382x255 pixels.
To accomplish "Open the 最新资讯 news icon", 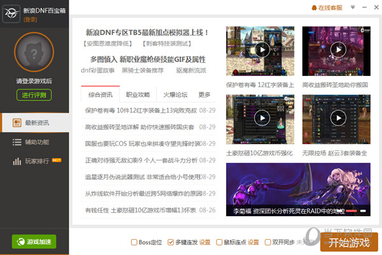I will click(17, 122).
